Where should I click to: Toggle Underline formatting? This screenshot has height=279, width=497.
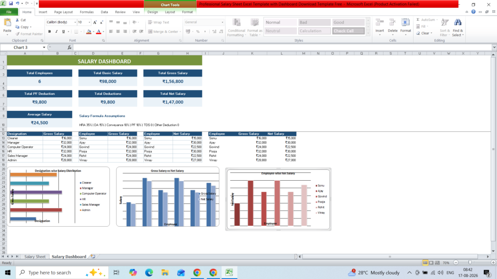(x=64, y=31)
